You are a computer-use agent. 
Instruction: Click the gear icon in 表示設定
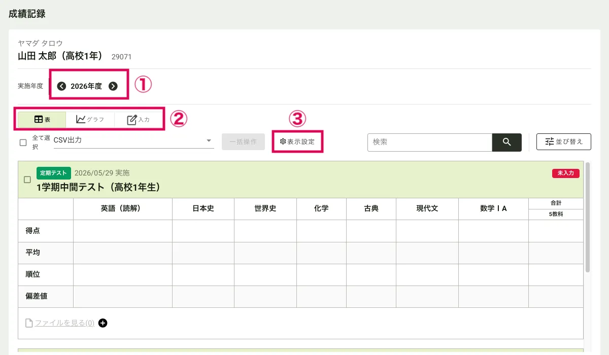[x=283, y=142]
